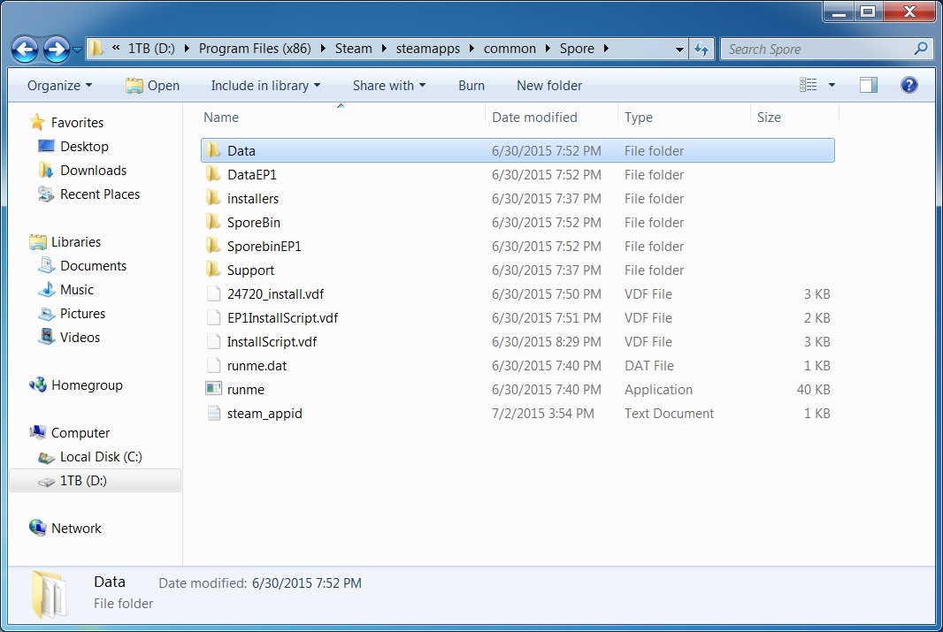Go back with the Back arrow button
This screenshot has width=943, height=632.
click(26, 49)
